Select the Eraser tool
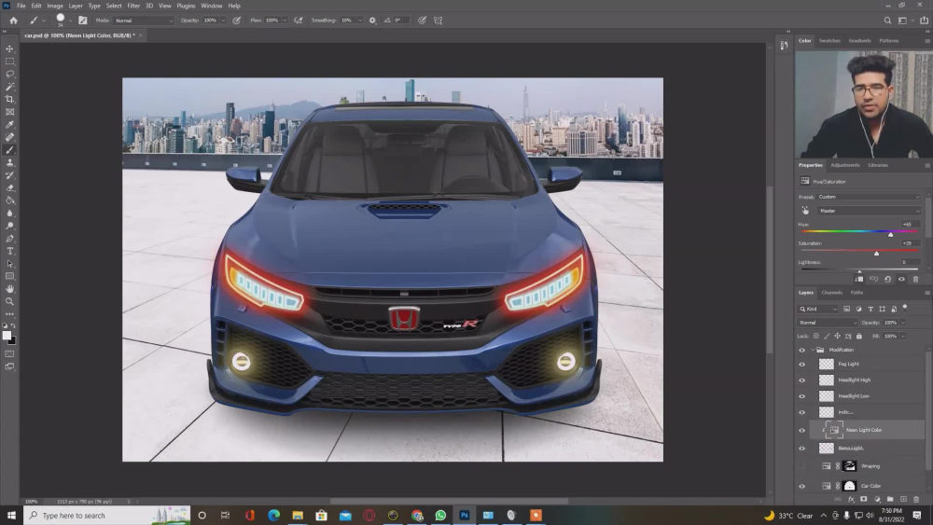Viewport: 933px width, 525px height. (9, 187)
